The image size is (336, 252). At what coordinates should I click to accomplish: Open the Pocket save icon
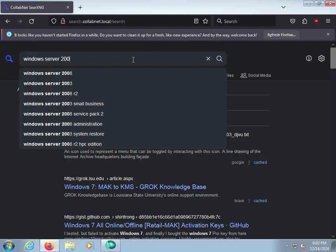292,21
